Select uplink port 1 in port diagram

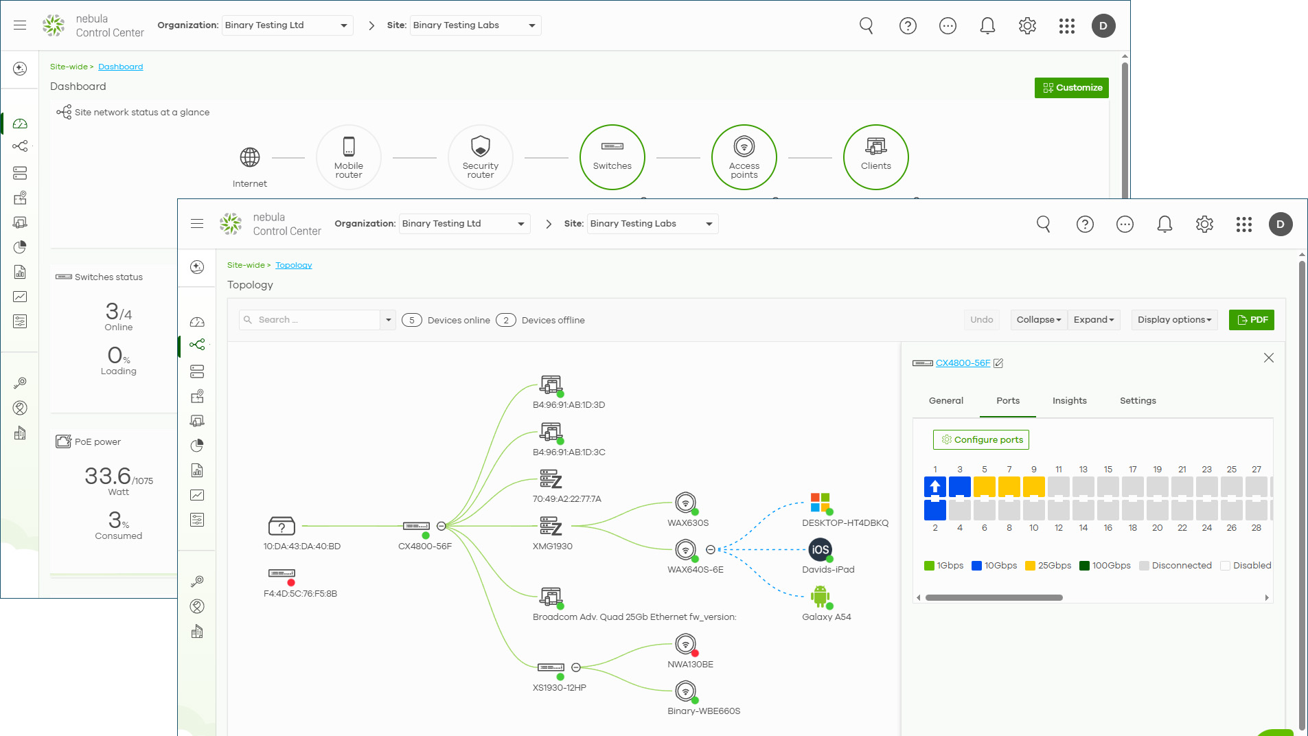[935, 487]
